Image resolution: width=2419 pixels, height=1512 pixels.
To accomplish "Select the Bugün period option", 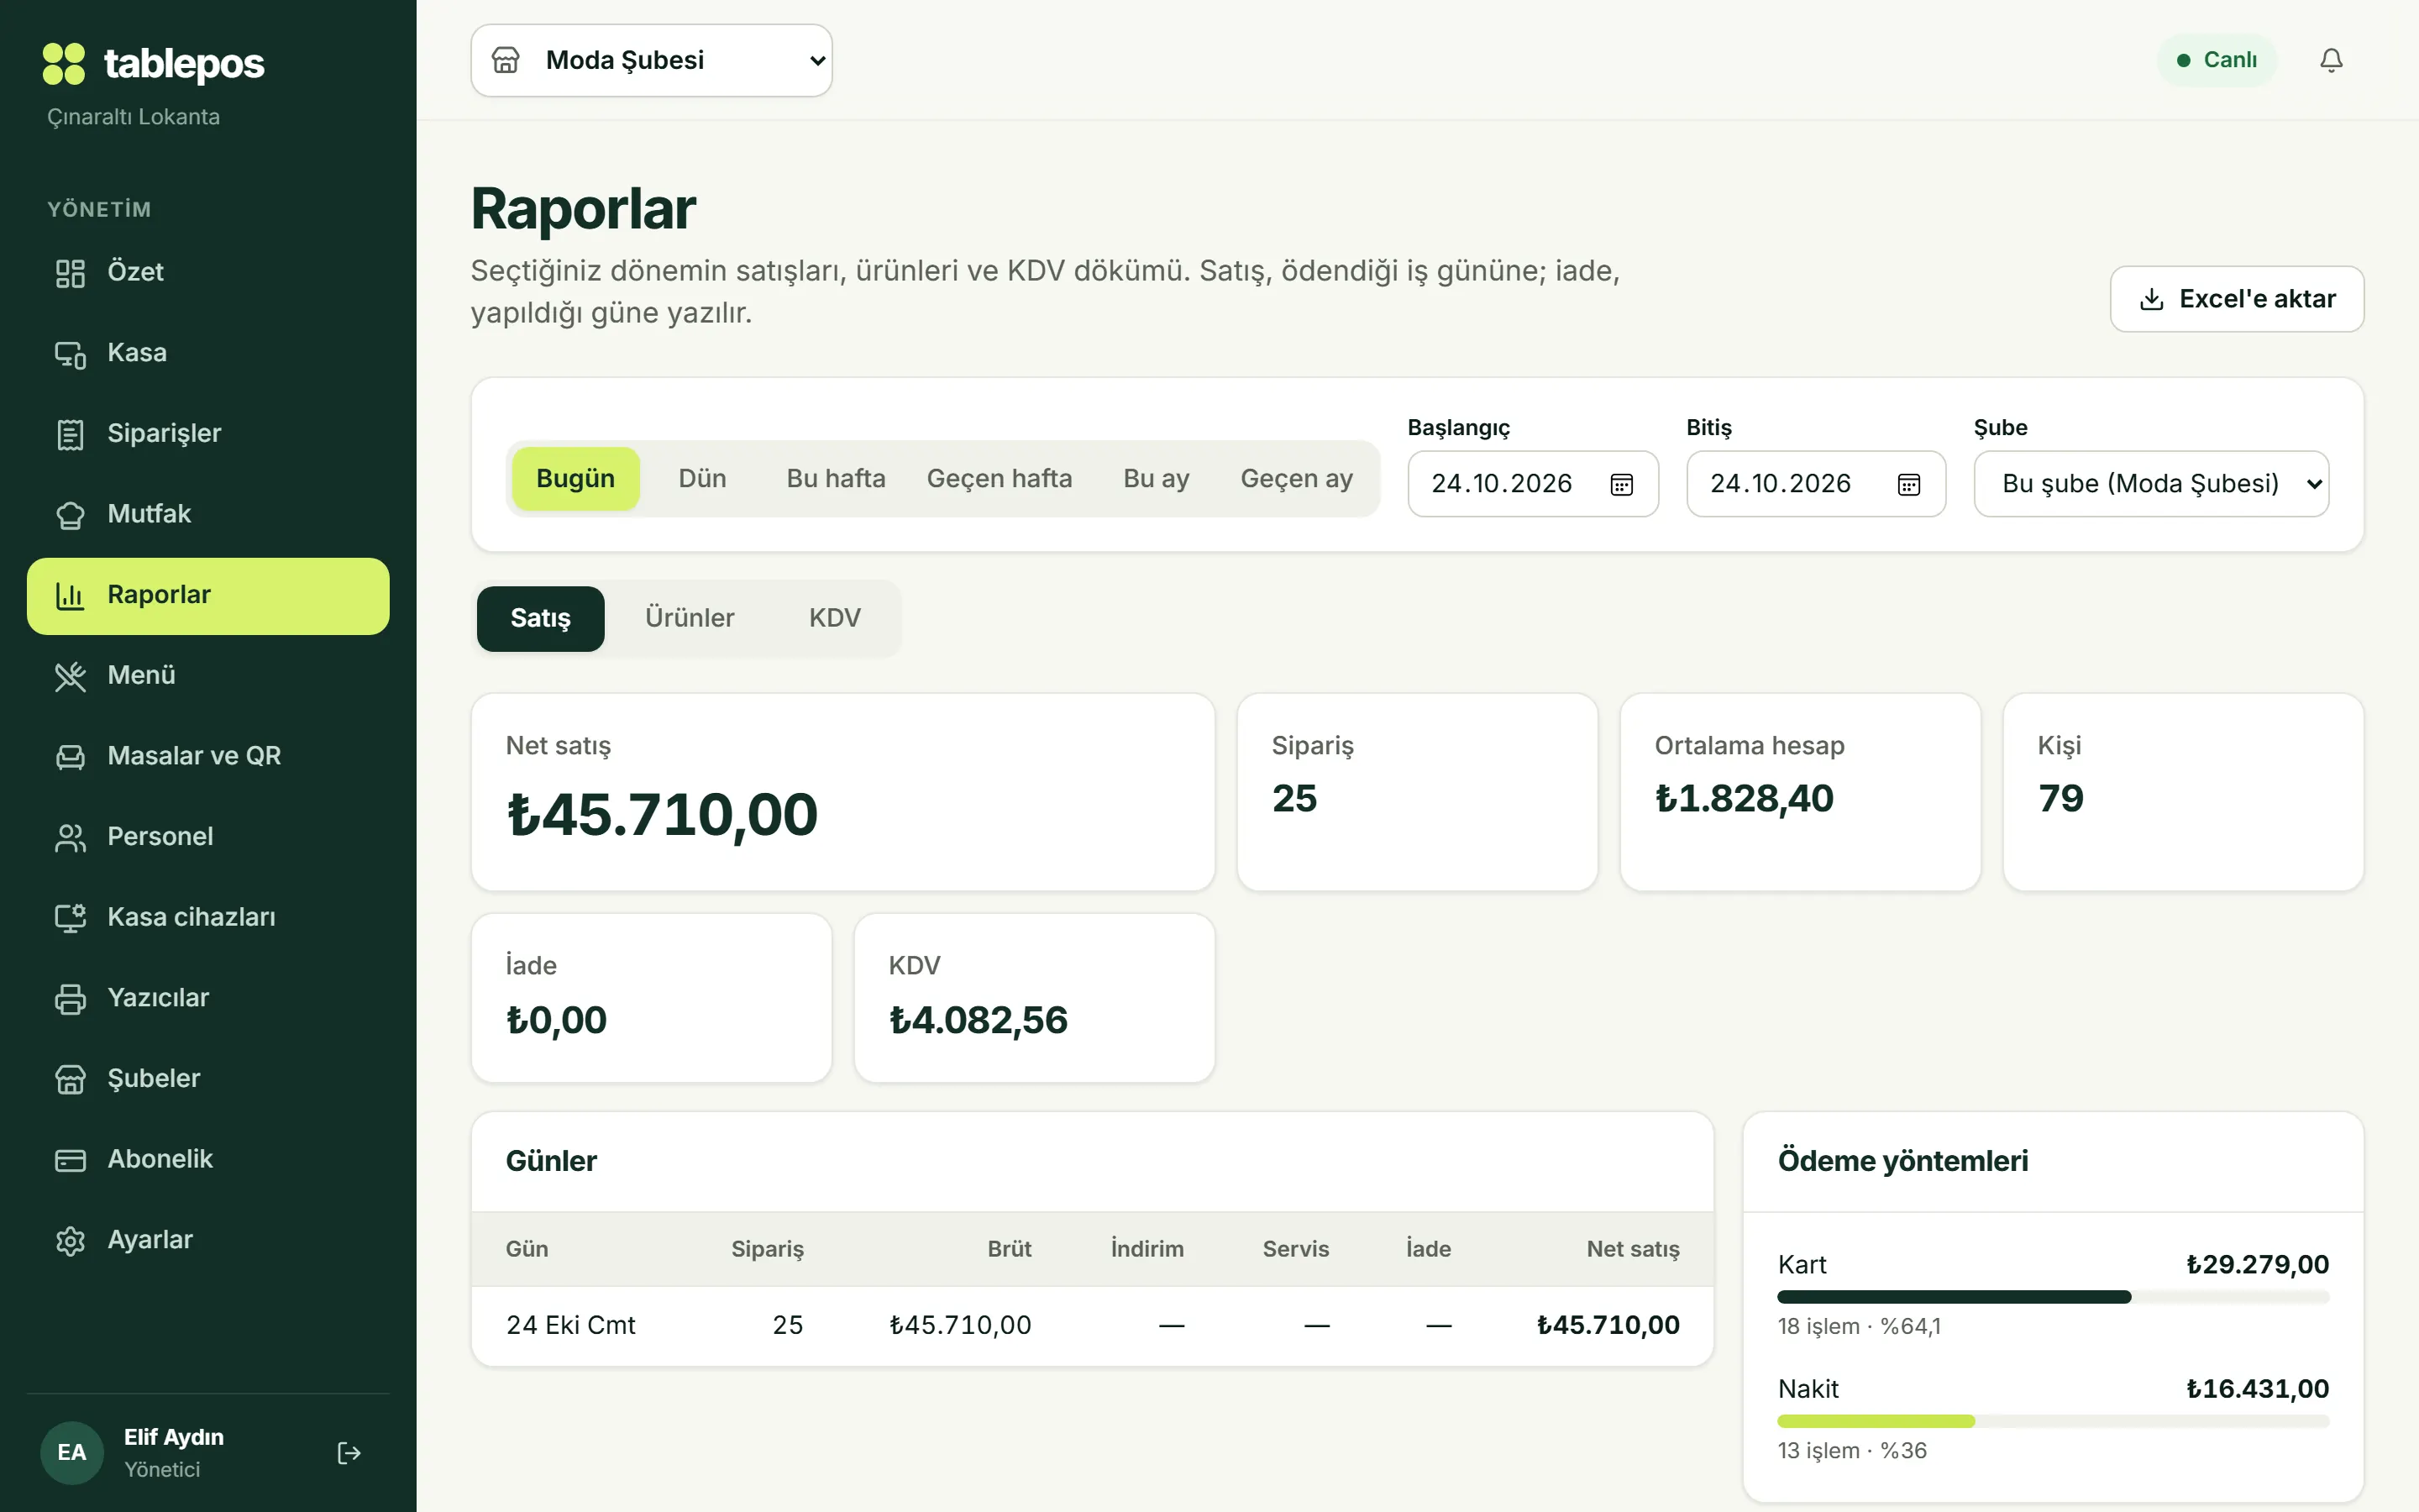I will [575, 479].
